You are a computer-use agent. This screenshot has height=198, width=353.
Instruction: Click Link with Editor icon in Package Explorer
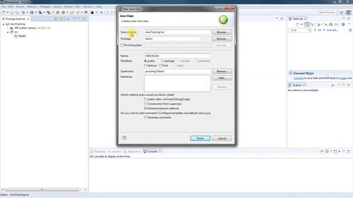coord(61,19)
